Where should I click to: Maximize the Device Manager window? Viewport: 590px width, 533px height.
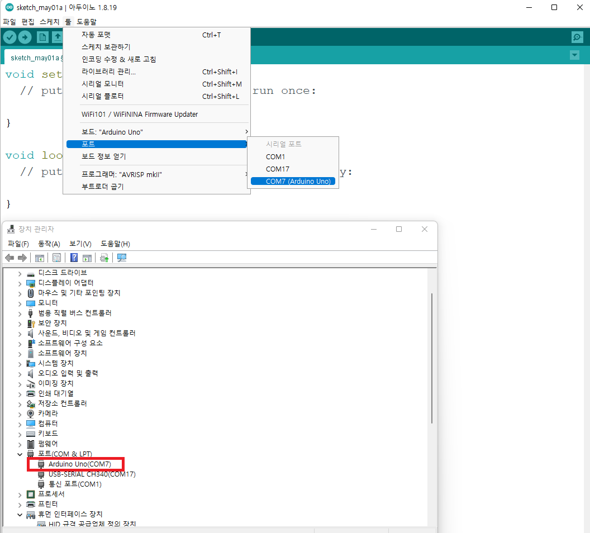tap(399, 229)
